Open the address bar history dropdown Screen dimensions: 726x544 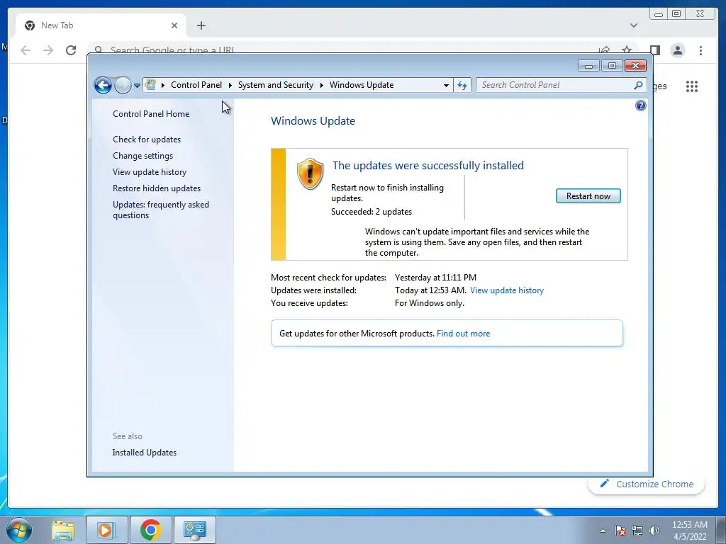(x=446, y=85)
